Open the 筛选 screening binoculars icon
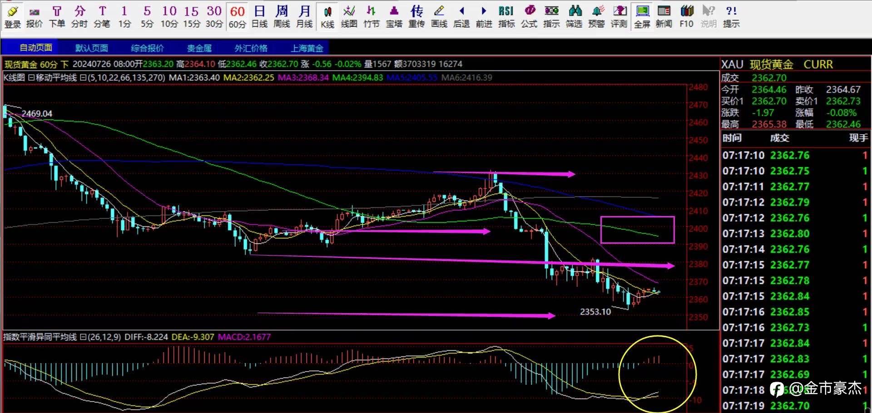This screenshot has height=413, width=872. coord(574,17)
